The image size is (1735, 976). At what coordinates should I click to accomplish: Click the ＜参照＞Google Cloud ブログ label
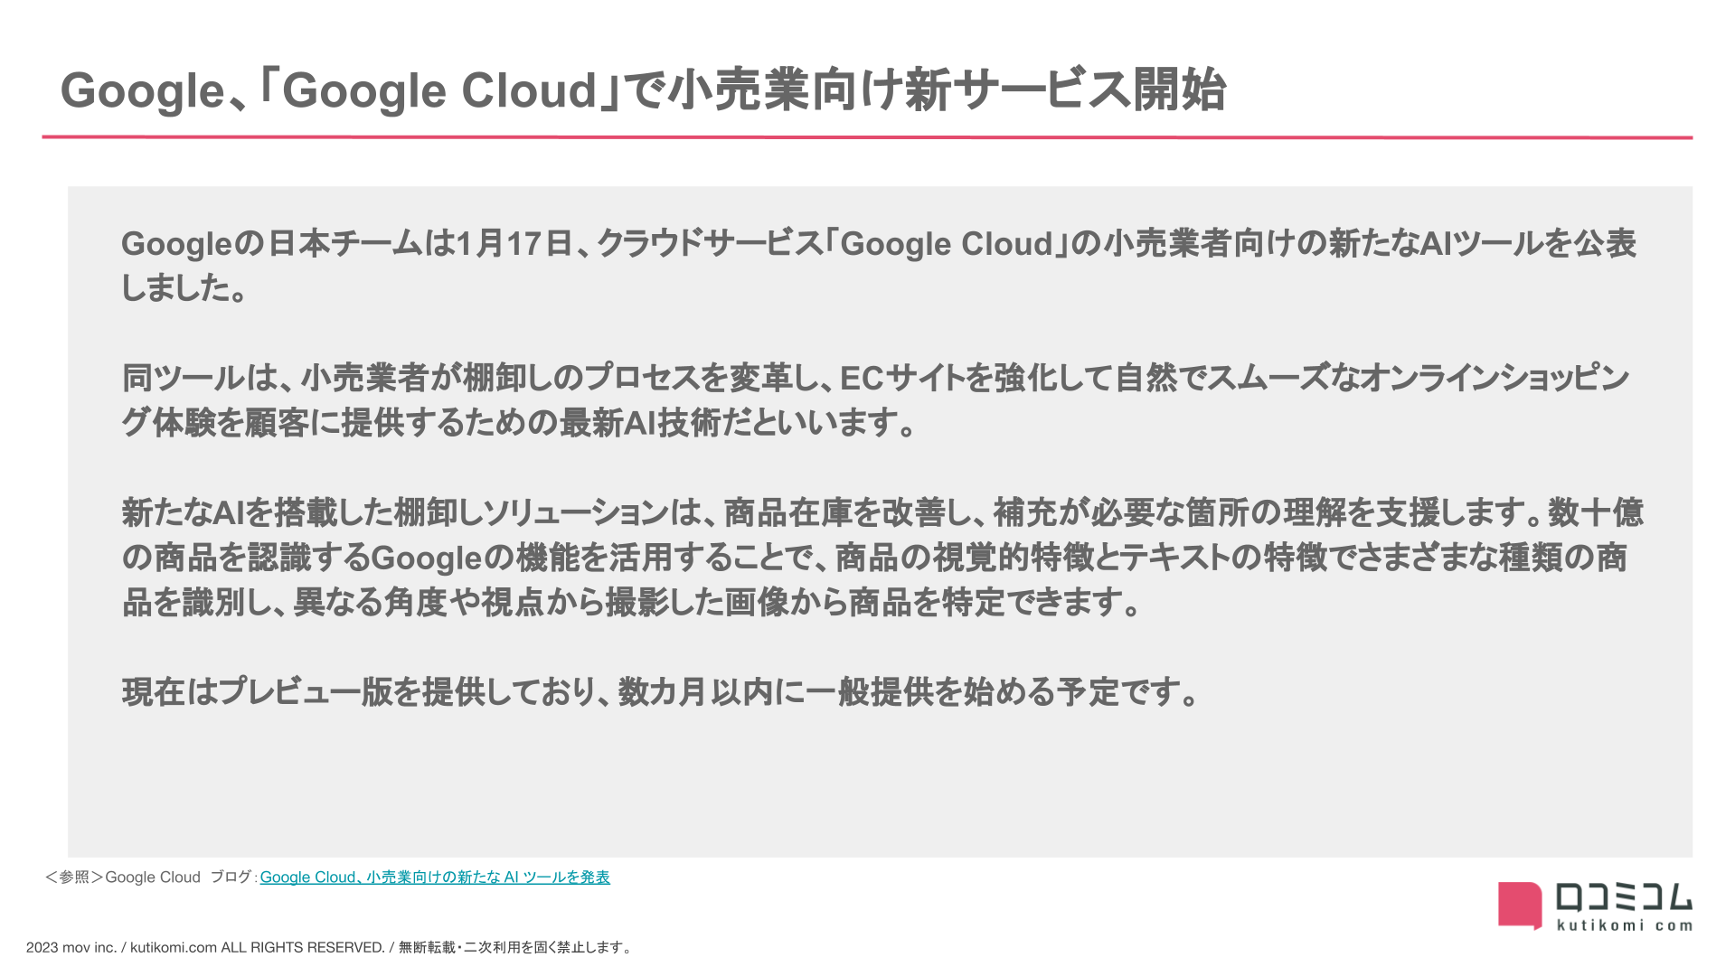coord(150,877)
